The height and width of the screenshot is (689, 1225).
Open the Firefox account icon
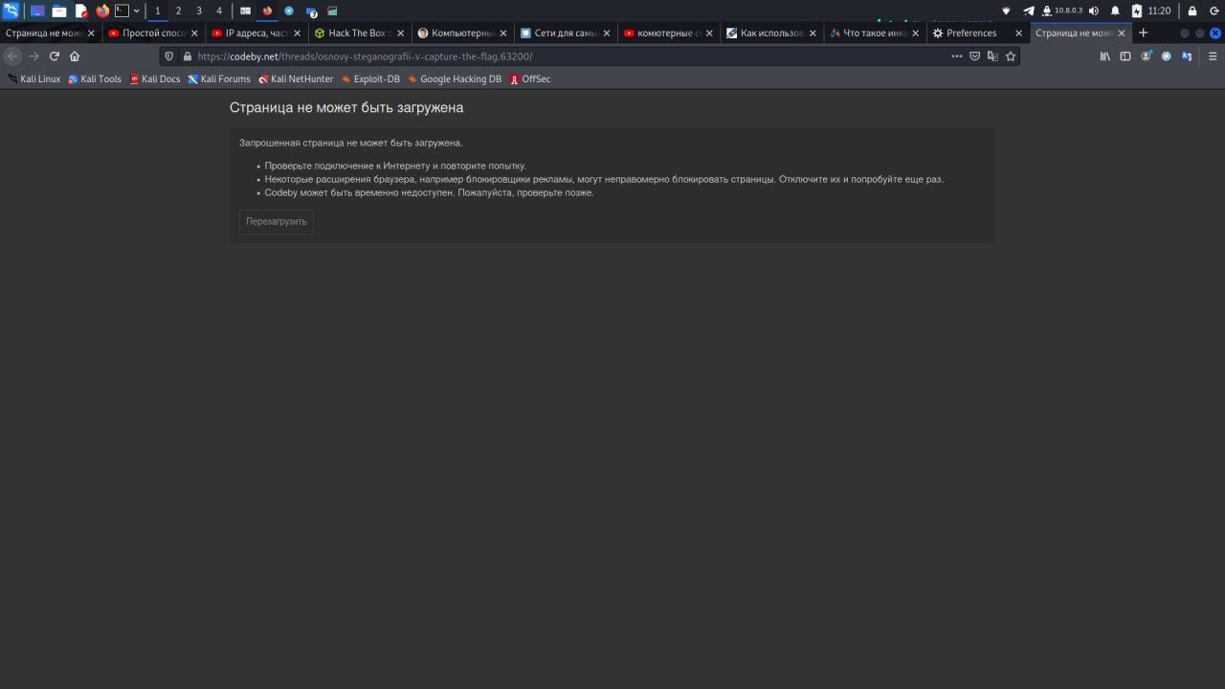coord(1146,56)
